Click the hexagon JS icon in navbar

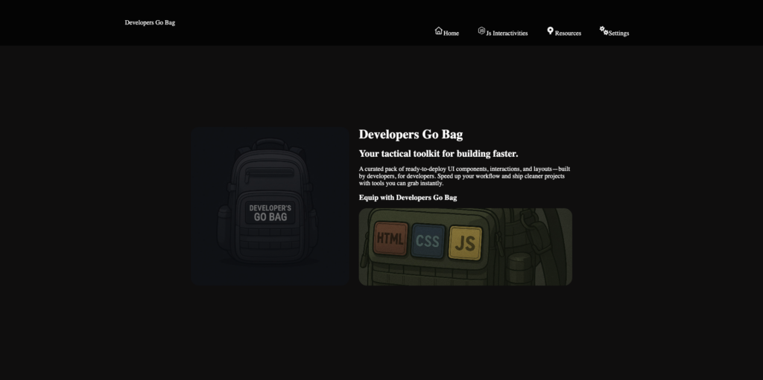[481, 30]
